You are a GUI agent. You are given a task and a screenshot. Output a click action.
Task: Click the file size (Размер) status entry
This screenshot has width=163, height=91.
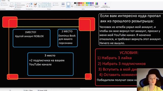click(43, 90)
